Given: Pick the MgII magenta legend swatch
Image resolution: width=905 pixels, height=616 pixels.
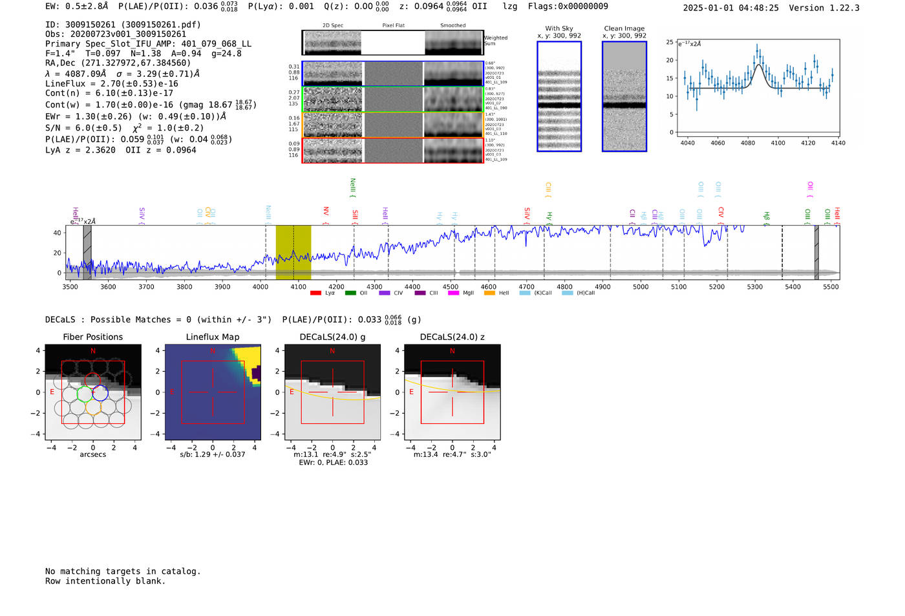Looking at the screenshot, I should coord(453,293).
